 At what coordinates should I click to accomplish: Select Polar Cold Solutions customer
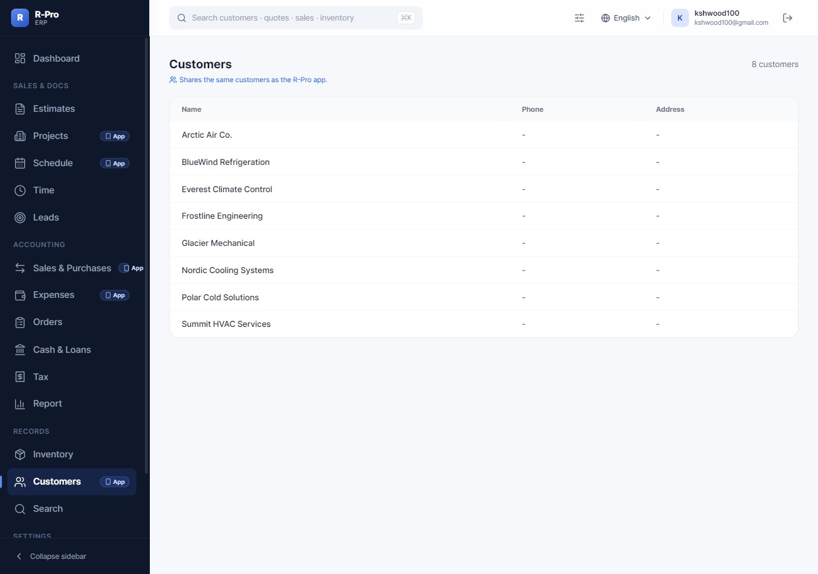click(484, 297)
